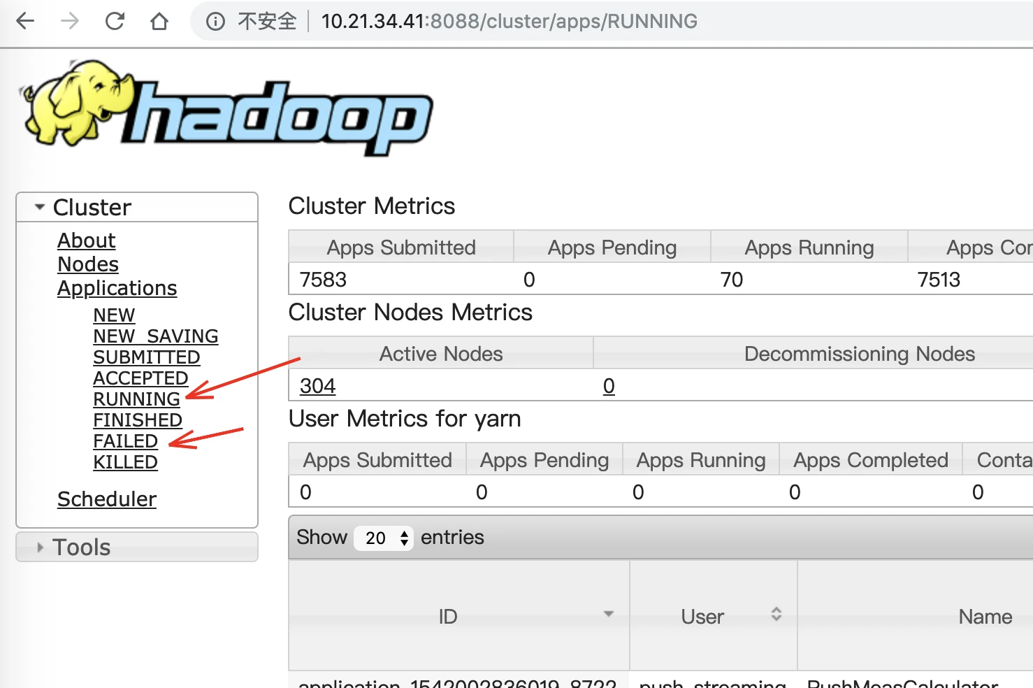Click Cluster Metrics Apps Running header
Screen dimensions: 1033x688
[809, 248]
